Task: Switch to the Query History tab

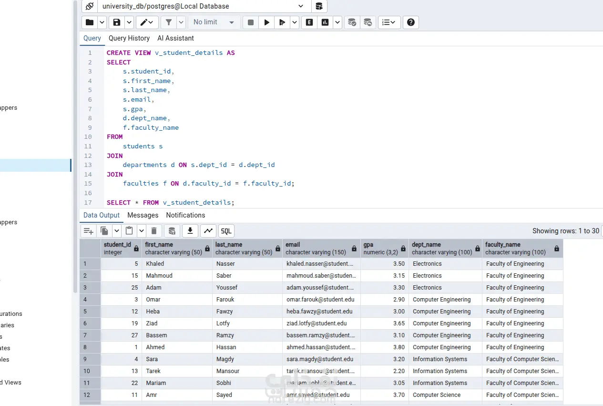Action: 129,38
